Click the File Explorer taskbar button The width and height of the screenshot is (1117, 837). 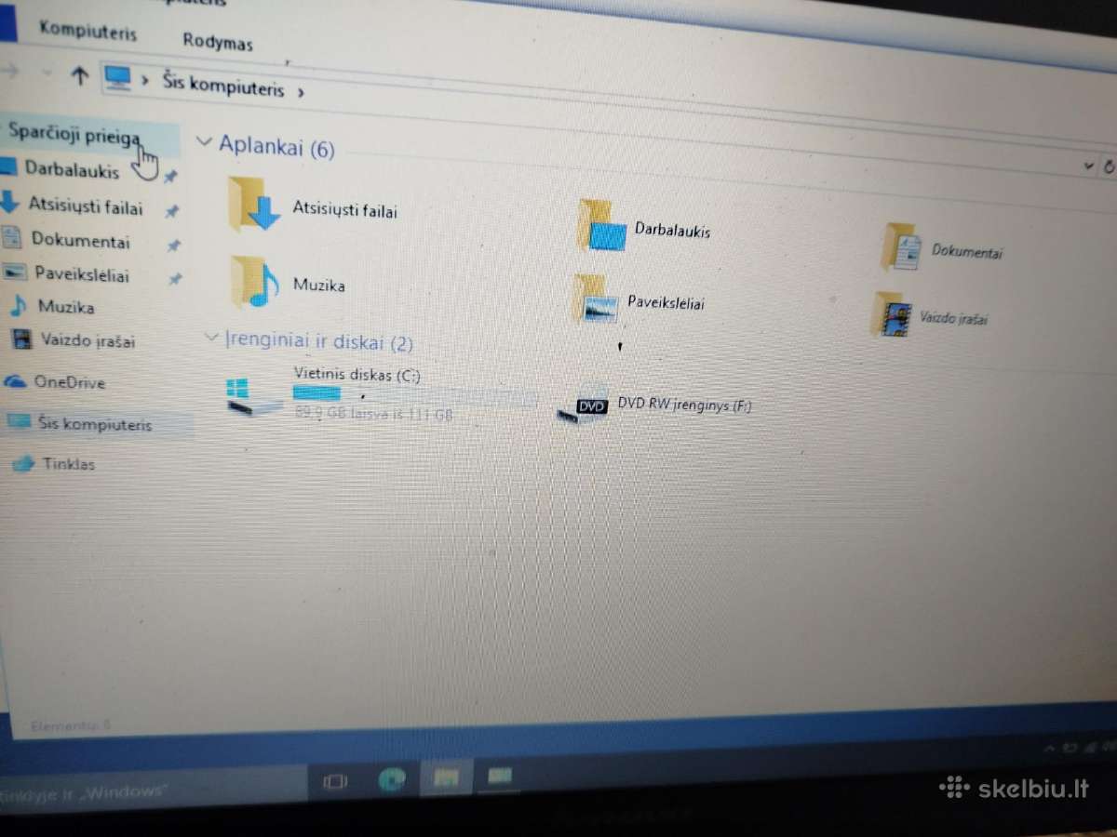(446, 777)
